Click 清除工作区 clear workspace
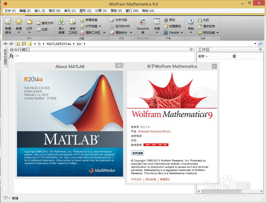 90,32
